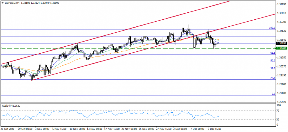
Task: Click the 26 Oct 2020 date on time axis
Action: point(8,129)
